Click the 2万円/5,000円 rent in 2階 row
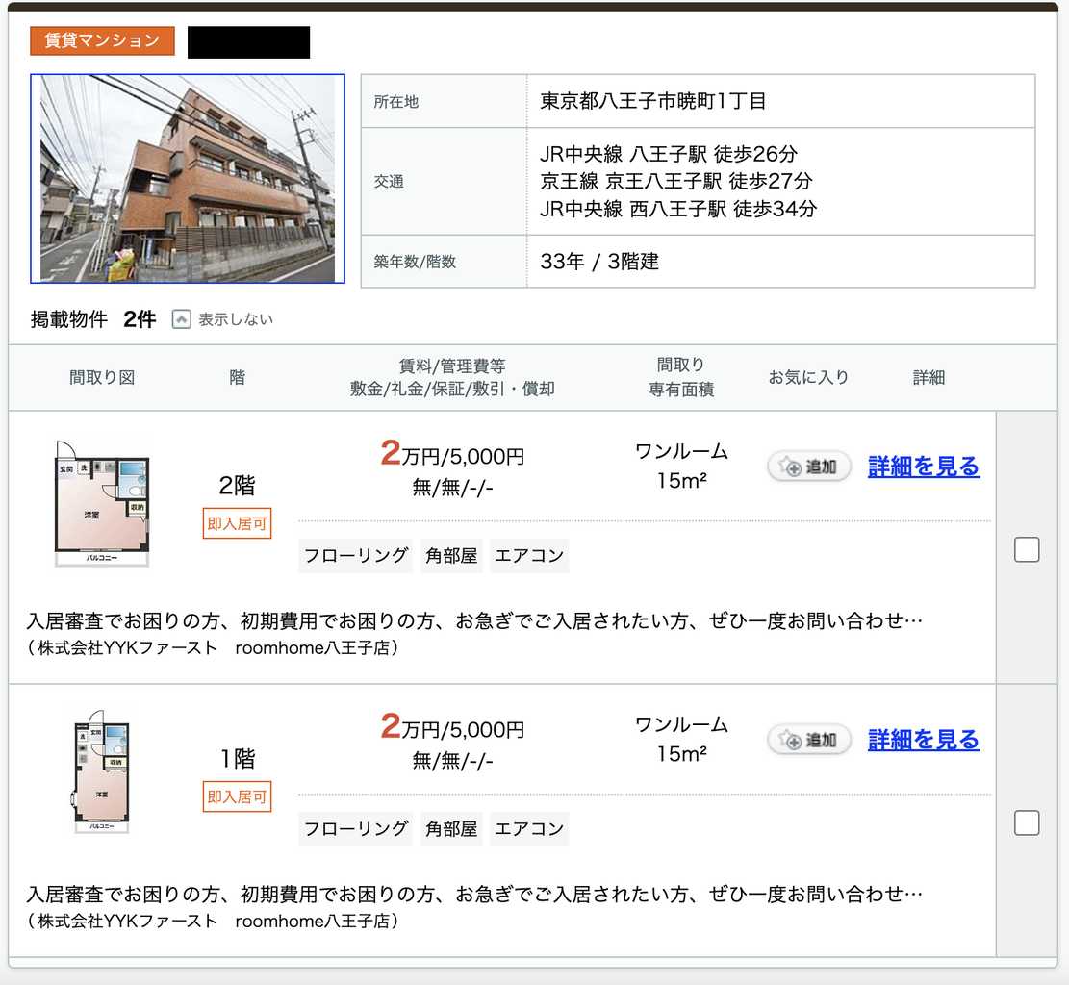 [452, 454]
